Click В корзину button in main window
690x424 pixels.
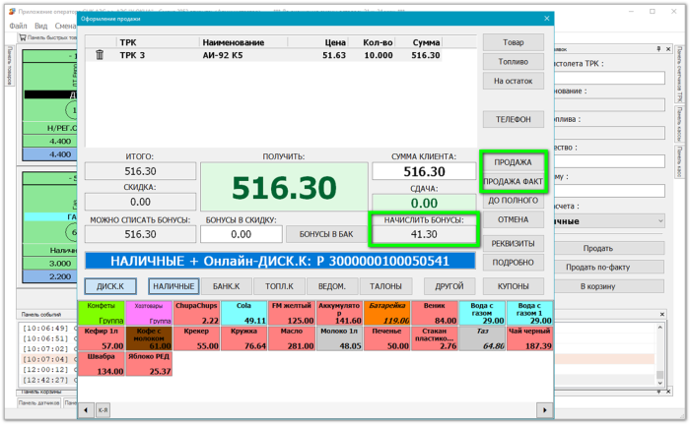(x=609, y=286)
